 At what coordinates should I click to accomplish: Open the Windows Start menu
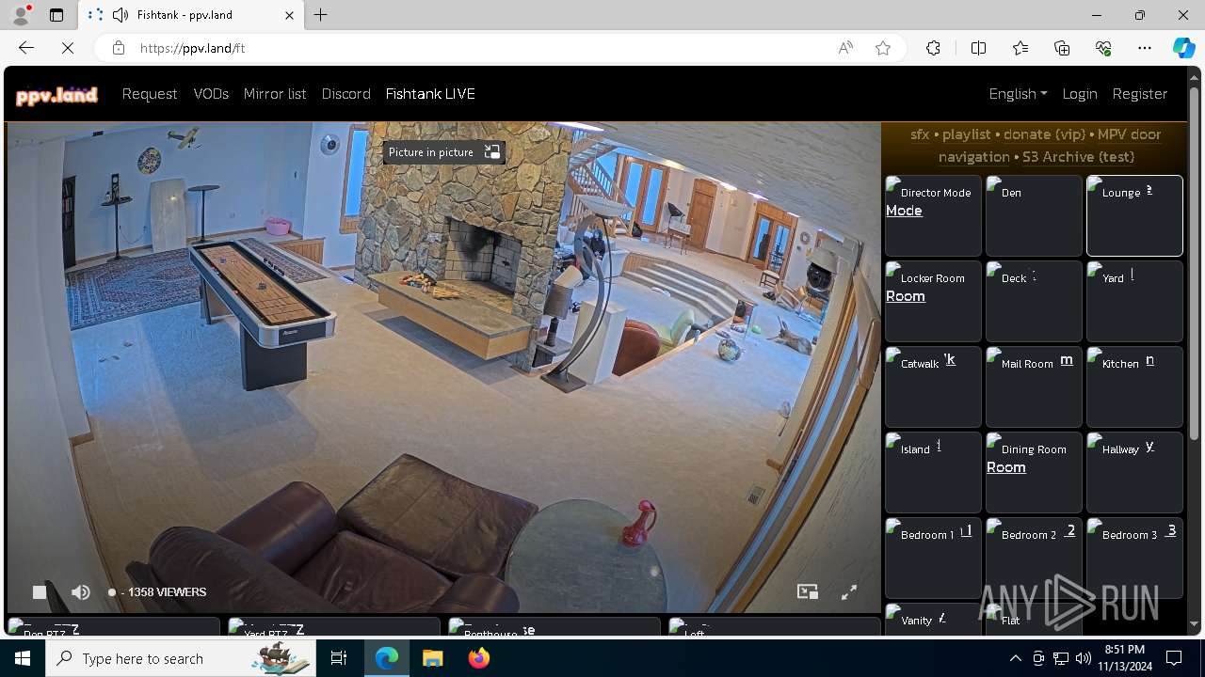click(x=23, y=658)
